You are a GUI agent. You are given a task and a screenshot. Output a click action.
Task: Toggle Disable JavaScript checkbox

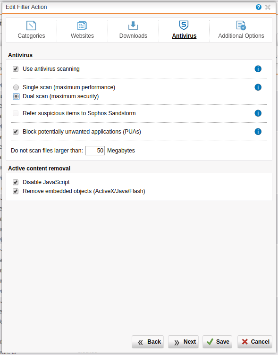[x=16, y=182]
